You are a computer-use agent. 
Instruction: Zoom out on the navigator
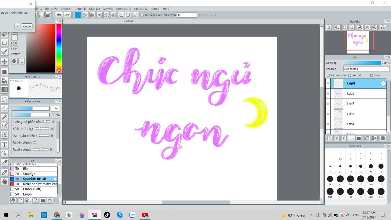[x=352, y=27]
